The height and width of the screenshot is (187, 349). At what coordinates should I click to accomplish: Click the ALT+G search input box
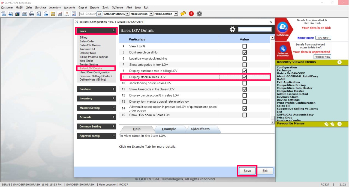pos(88,14)
